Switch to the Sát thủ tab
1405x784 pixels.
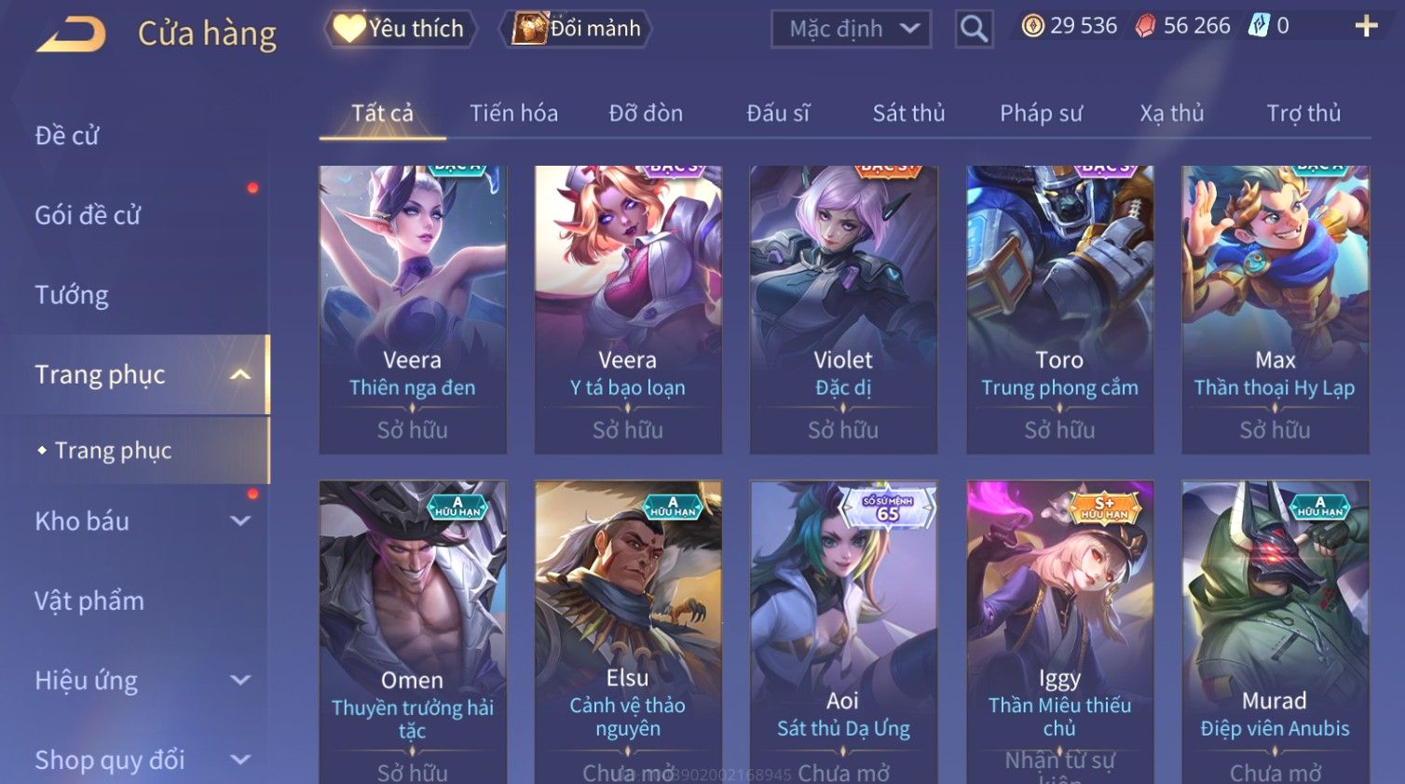pos(908,114)
